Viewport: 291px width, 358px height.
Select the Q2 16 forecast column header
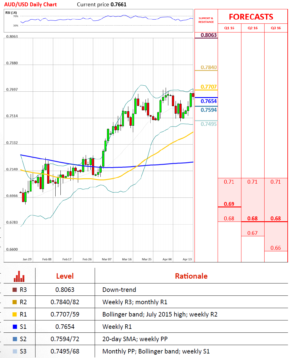(253, 28)
